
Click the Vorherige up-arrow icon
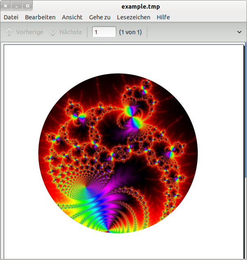9,32
